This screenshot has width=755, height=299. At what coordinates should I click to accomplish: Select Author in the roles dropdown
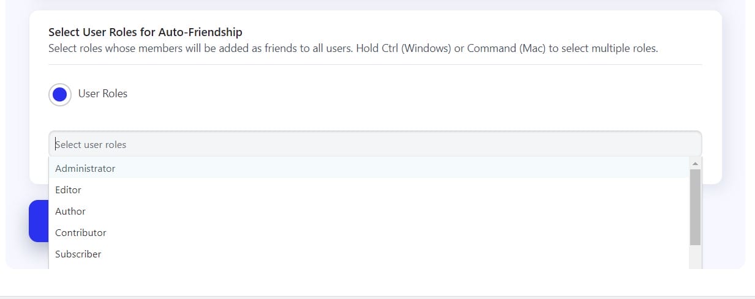[70, 211]
